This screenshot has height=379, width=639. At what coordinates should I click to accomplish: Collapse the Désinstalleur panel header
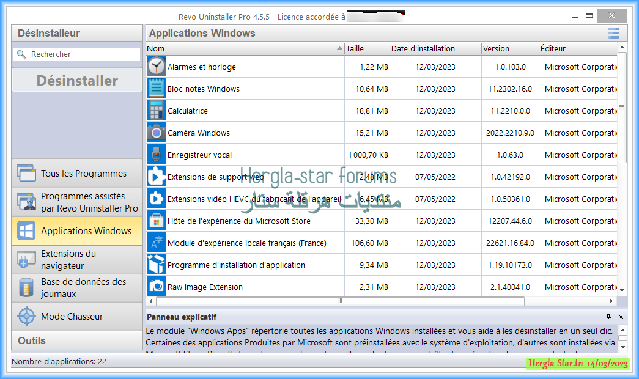[x=77, y=33]
